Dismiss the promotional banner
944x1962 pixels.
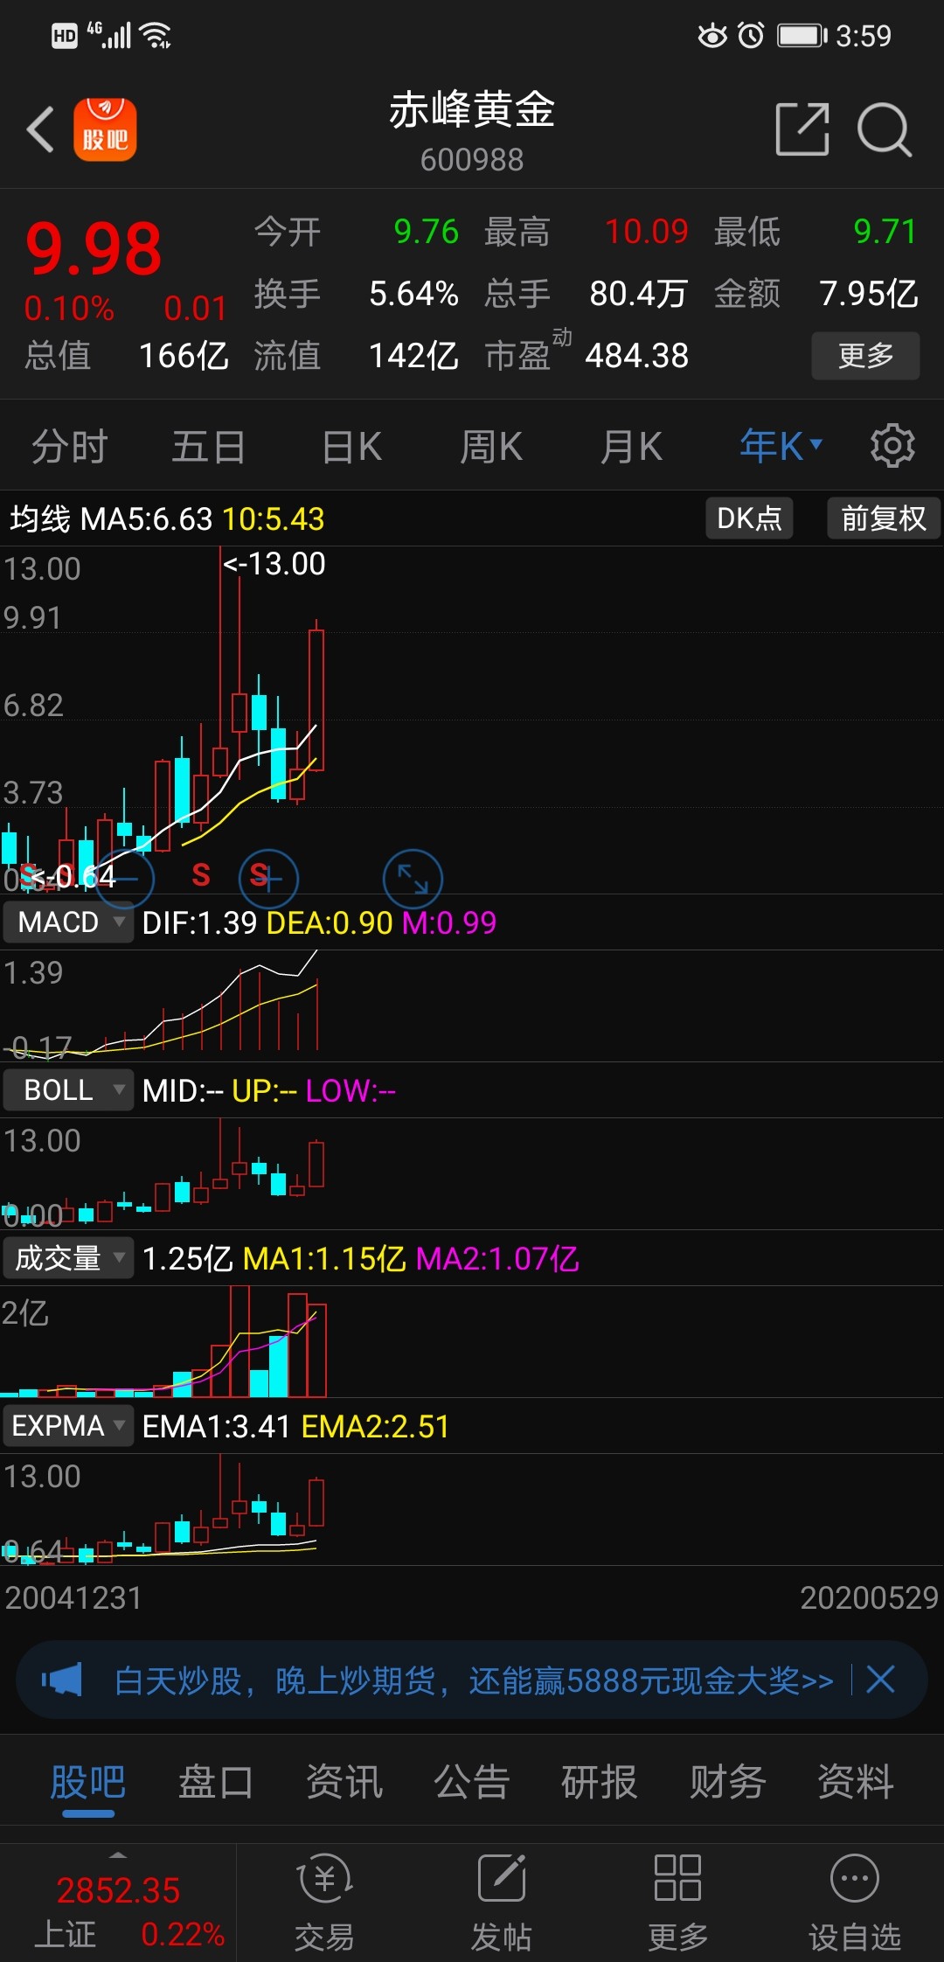tap(880, 1680)
